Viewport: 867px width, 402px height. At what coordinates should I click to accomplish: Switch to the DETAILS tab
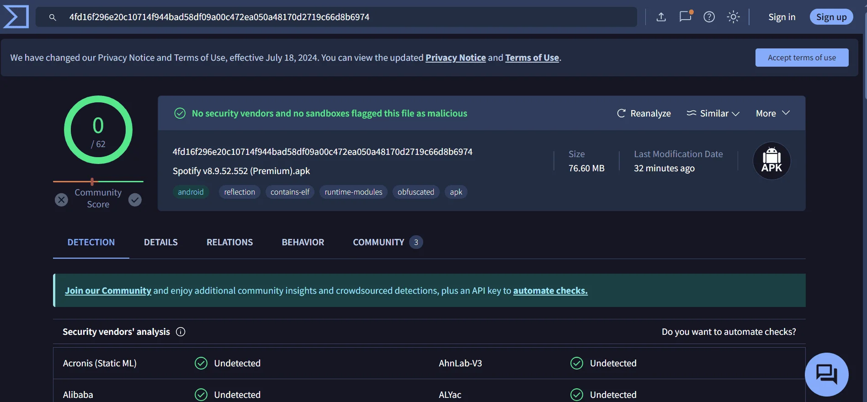pos(161,242)
